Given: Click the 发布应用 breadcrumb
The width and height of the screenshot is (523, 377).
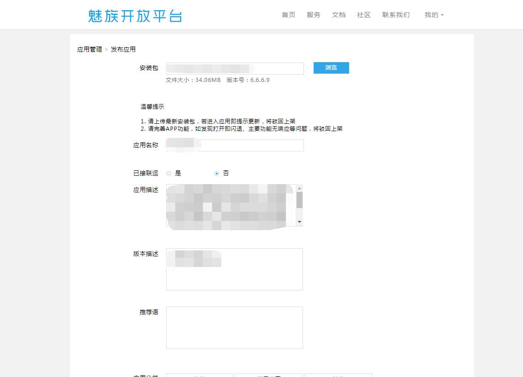Looking at the screenshot, I should [123, 49].
